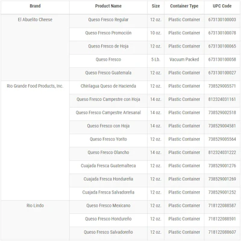Viewport: 241px width, 241px height.
Task: Click UPC code 673130100058
Action: tap(222, 59)
